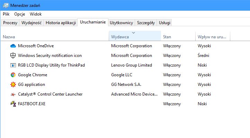Click Niski impact for RGB LCD Display Utility
The height and width of the screenshot is (138, 250).
pos(202,65)
